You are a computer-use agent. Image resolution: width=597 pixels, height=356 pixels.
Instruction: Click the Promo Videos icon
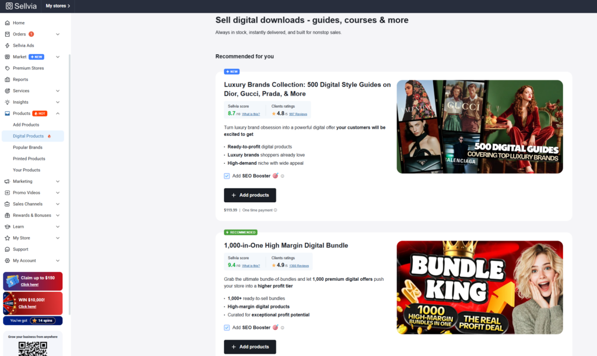coord(7,193)
